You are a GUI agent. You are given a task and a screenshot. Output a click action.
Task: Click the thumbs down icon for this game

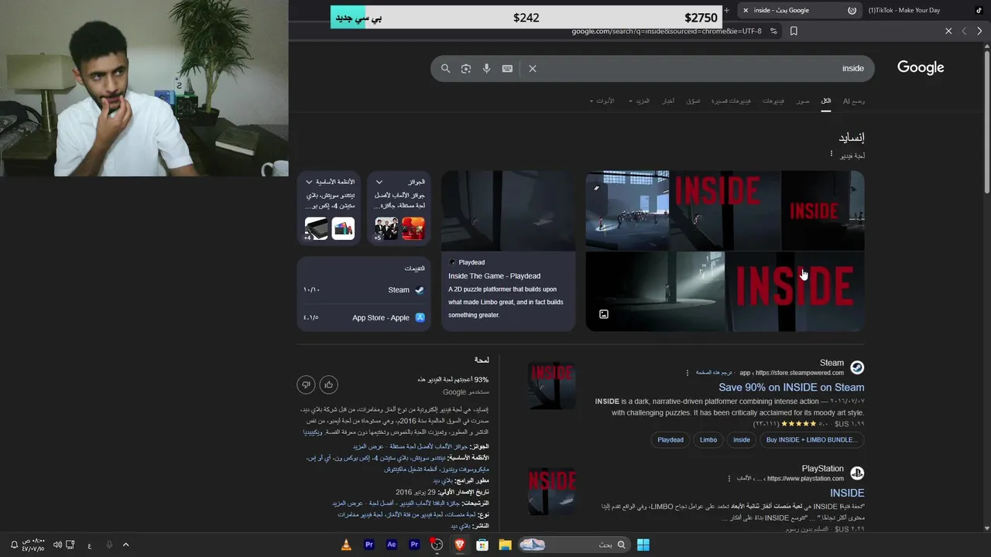pyautogui.click(x=306, y=384)
